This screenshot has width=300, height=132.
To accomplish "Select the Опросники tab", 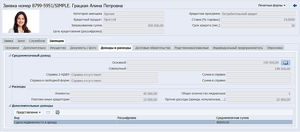I will pyautogui.click(x=275, y=48).
